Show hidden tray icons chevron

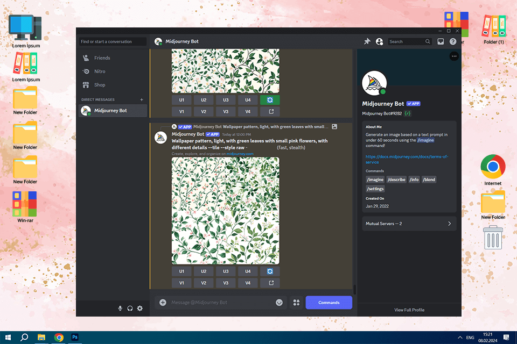point(459,338)
